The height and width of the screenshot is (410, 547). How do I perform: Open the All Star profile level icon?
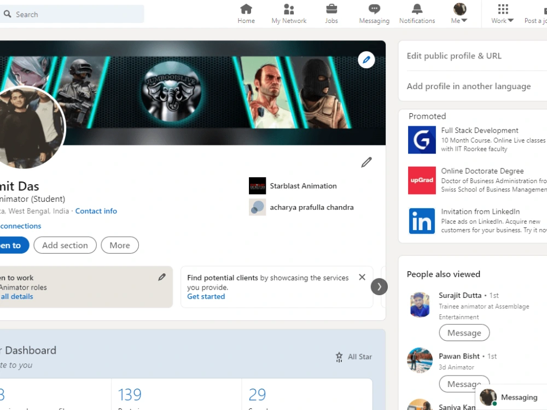pos(339,356)
